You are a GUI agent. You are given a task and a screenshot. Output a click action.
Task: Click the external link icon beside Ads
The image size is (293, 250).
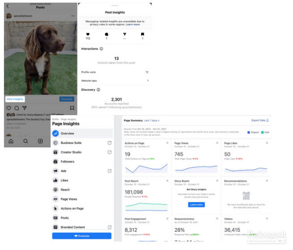pos(110,171)
